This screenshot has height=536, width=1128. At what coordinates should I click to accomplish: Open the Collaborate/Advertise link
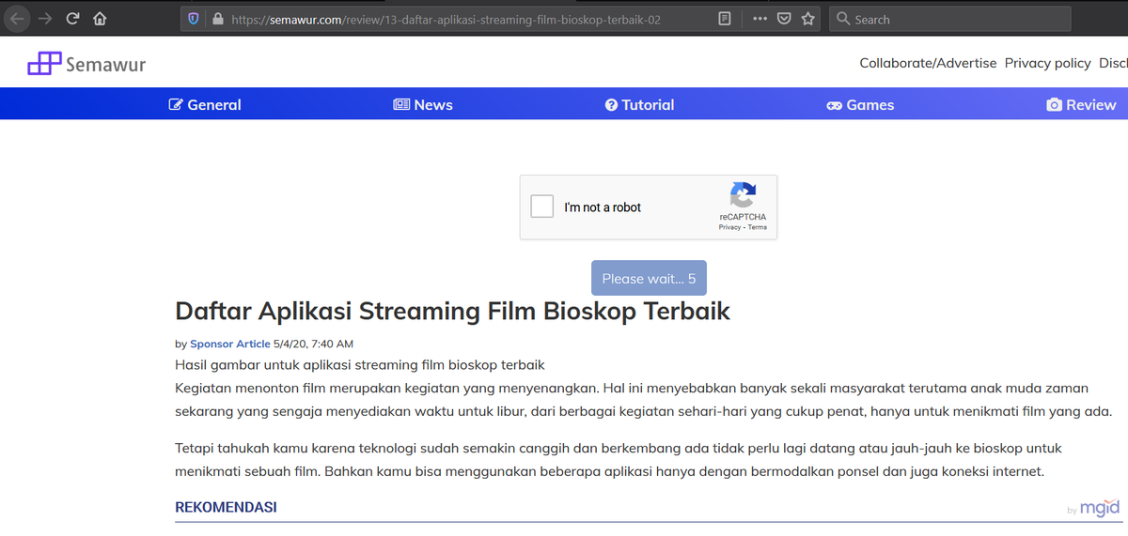click(x=928, y=63)
